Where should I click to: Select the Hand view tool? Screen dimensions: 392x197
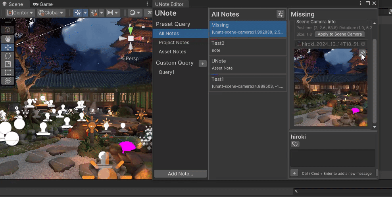tap(8, 39)
